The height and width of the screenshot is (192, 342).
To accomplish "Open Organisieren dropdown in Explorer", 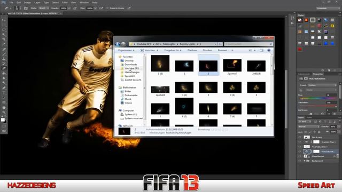I will click(x=126, y=50).
